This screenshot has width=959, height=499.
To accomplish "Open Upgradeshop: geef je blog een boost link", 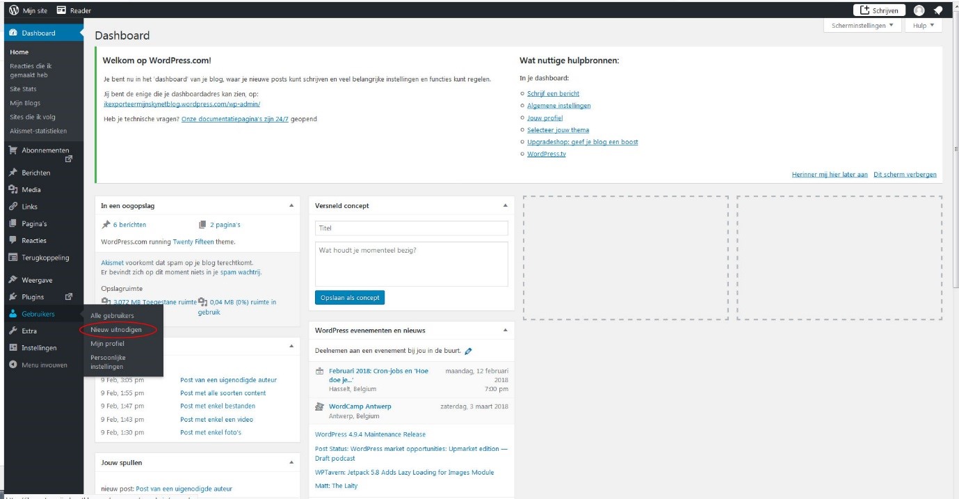I will point(582,142).
